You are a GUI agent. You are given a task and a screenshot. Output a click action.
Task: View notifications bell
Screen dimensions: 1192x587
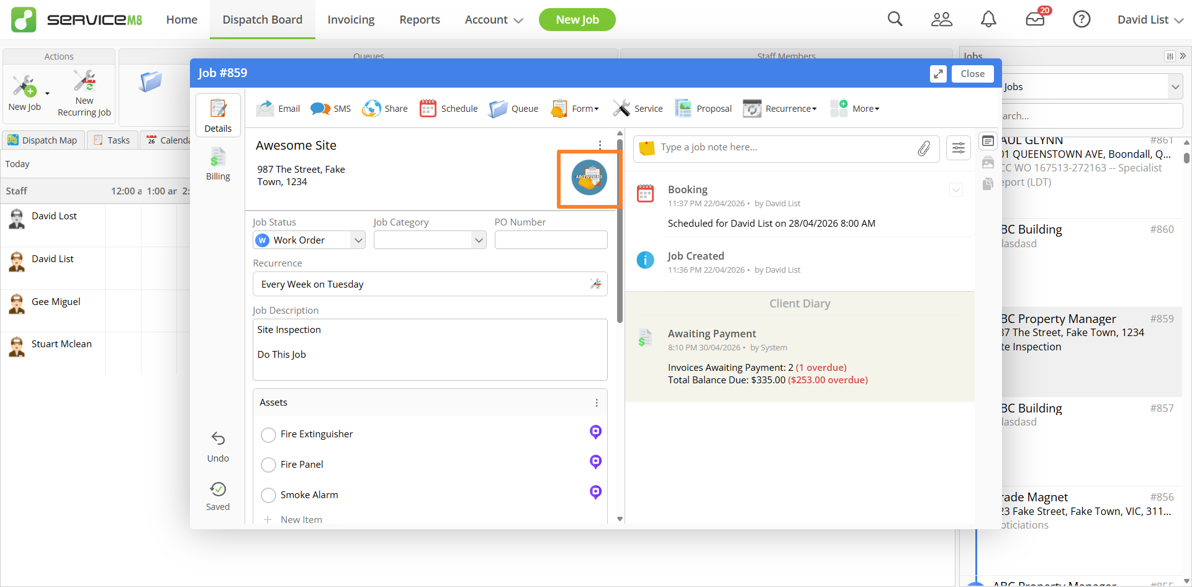coord(988,19)
